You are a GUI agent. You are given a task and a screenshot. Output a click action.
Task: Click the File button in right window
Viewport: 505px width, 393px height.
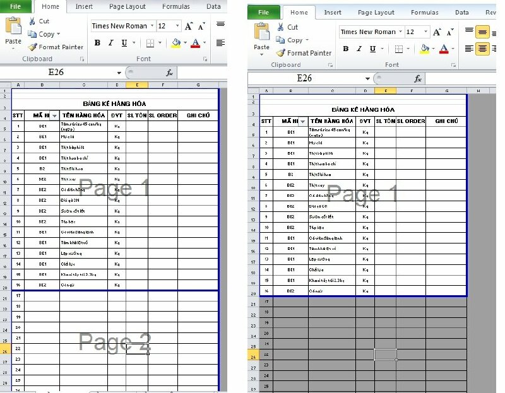click(x=264, y=12)
